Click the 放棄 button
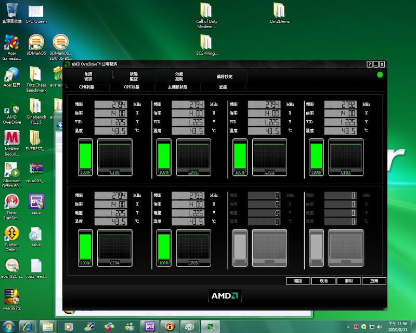 (374, 280)
